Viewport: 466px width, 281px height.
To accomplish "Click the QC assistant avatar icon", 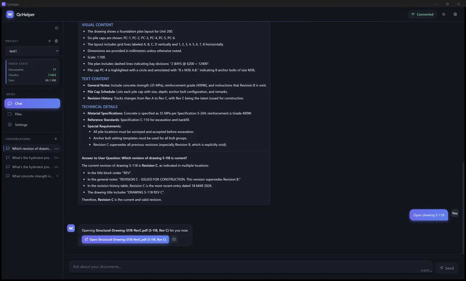I will point(71,228).
